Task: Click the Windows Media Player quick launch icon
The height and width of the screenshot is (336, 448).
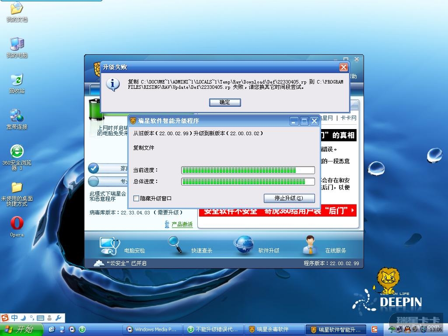Action: tap(72, 329)
